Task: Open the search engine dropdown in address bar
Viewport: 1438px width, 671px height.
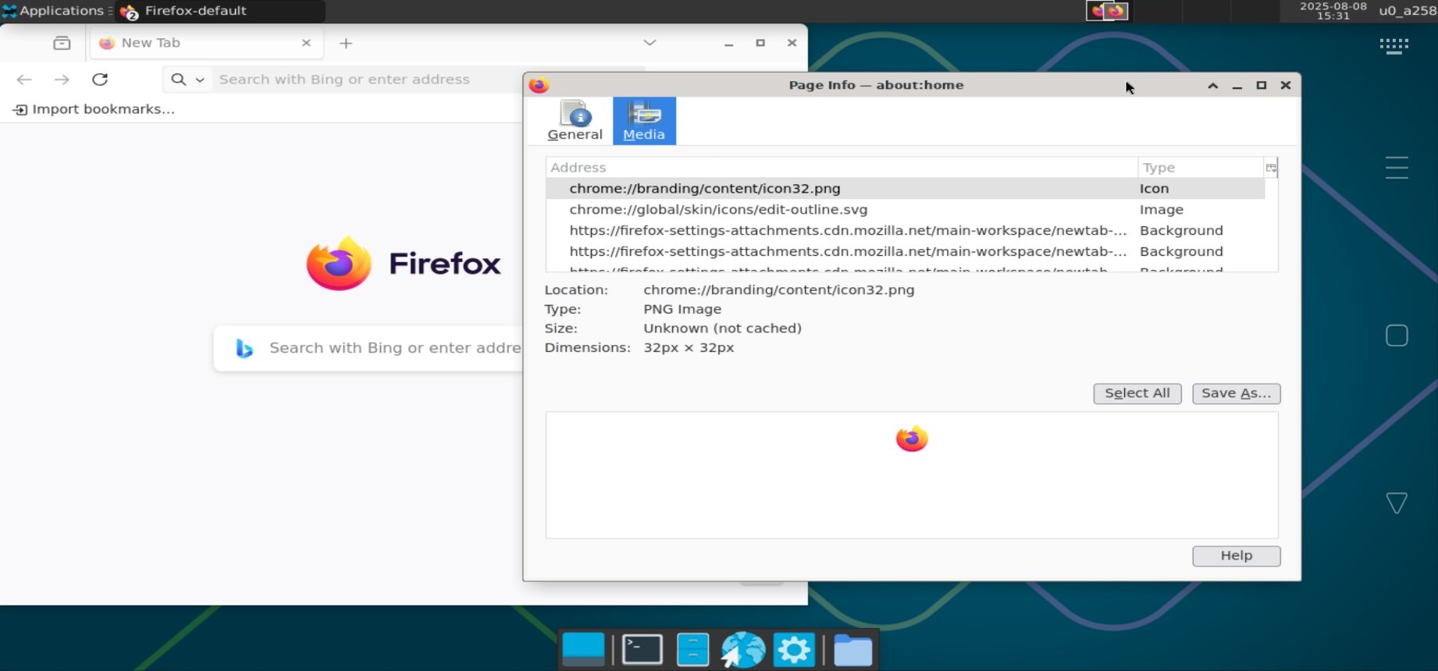Action: click(x=188, y=80)
